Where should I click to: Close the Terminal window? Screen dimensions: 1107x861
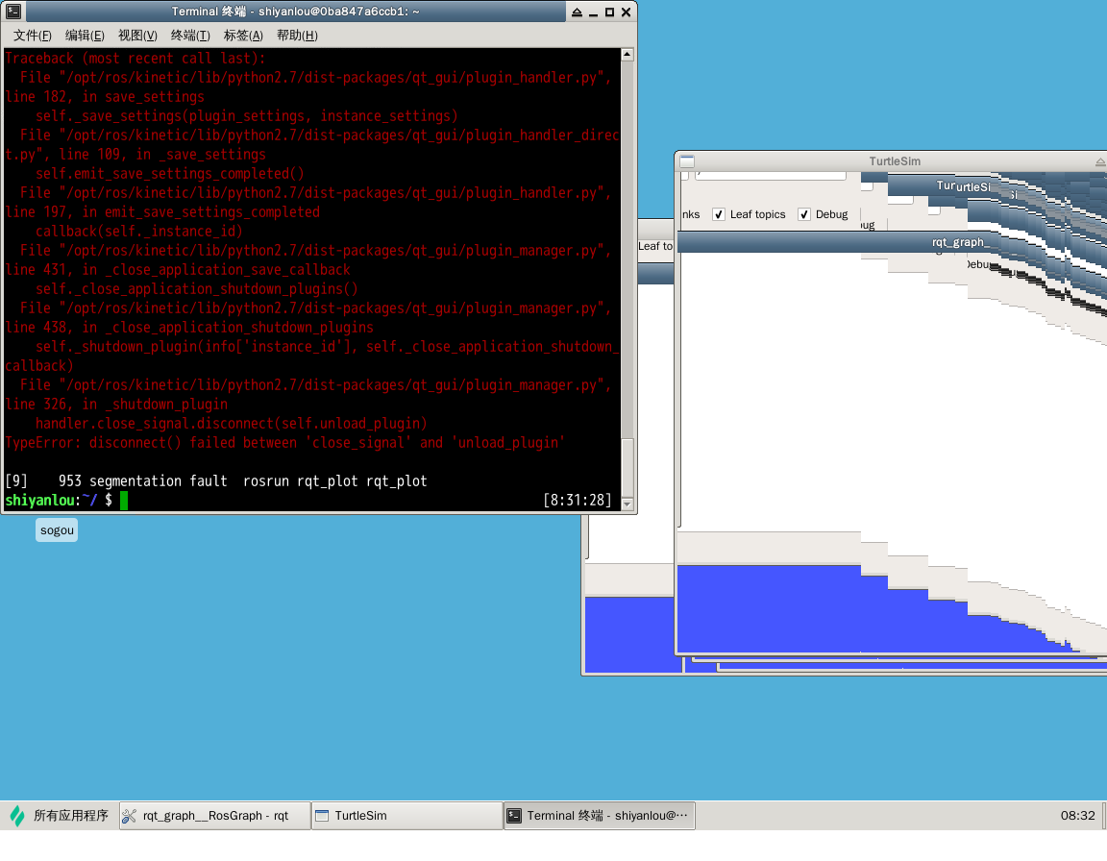click(626, 12)
